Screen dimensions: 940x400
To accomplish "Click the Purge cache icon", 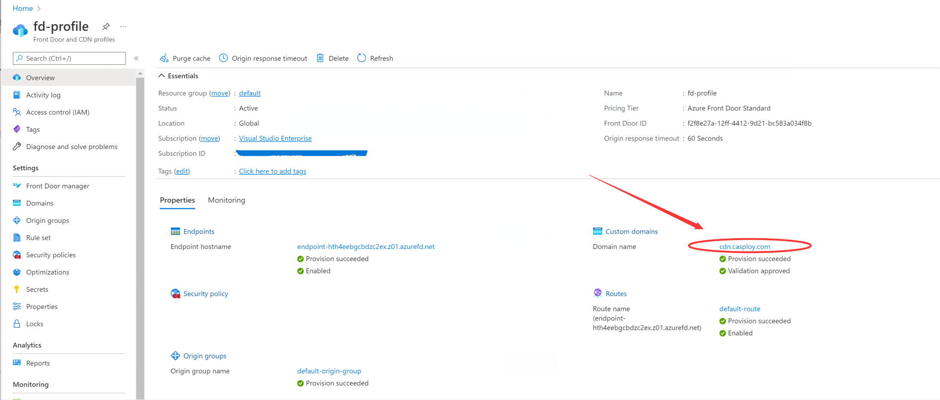I will pos(164,58).
